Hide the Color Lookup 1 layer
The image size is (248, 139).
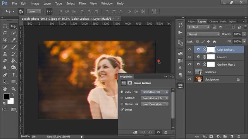tap(189, 49)
